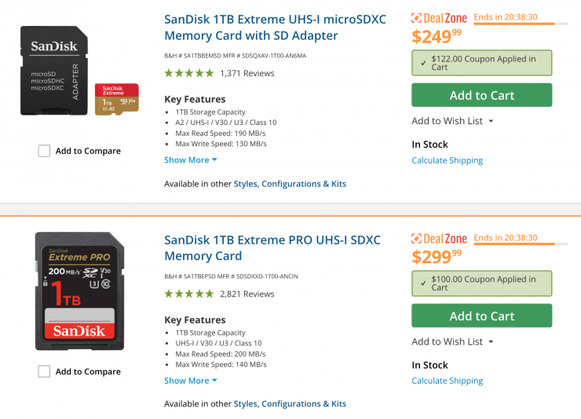The image size is (581, 419).
Task: Expand Show More under Extreme PRO features
Action: [x=190, y=380]
